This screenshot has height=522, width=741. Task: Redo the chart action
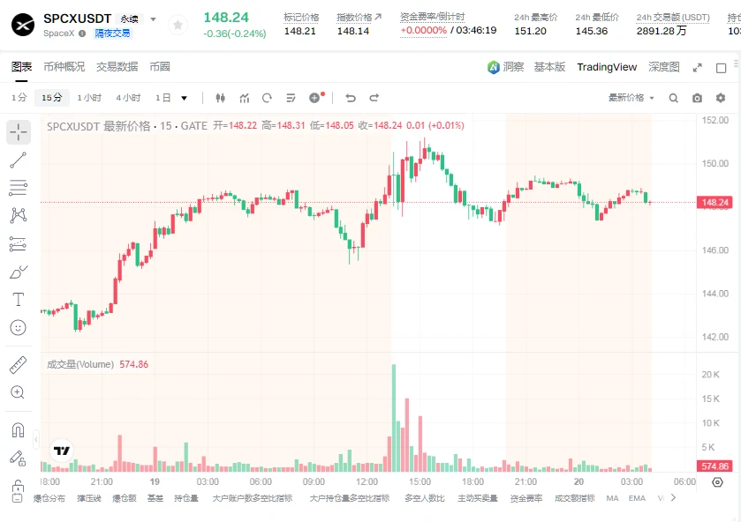coord(374,98)
